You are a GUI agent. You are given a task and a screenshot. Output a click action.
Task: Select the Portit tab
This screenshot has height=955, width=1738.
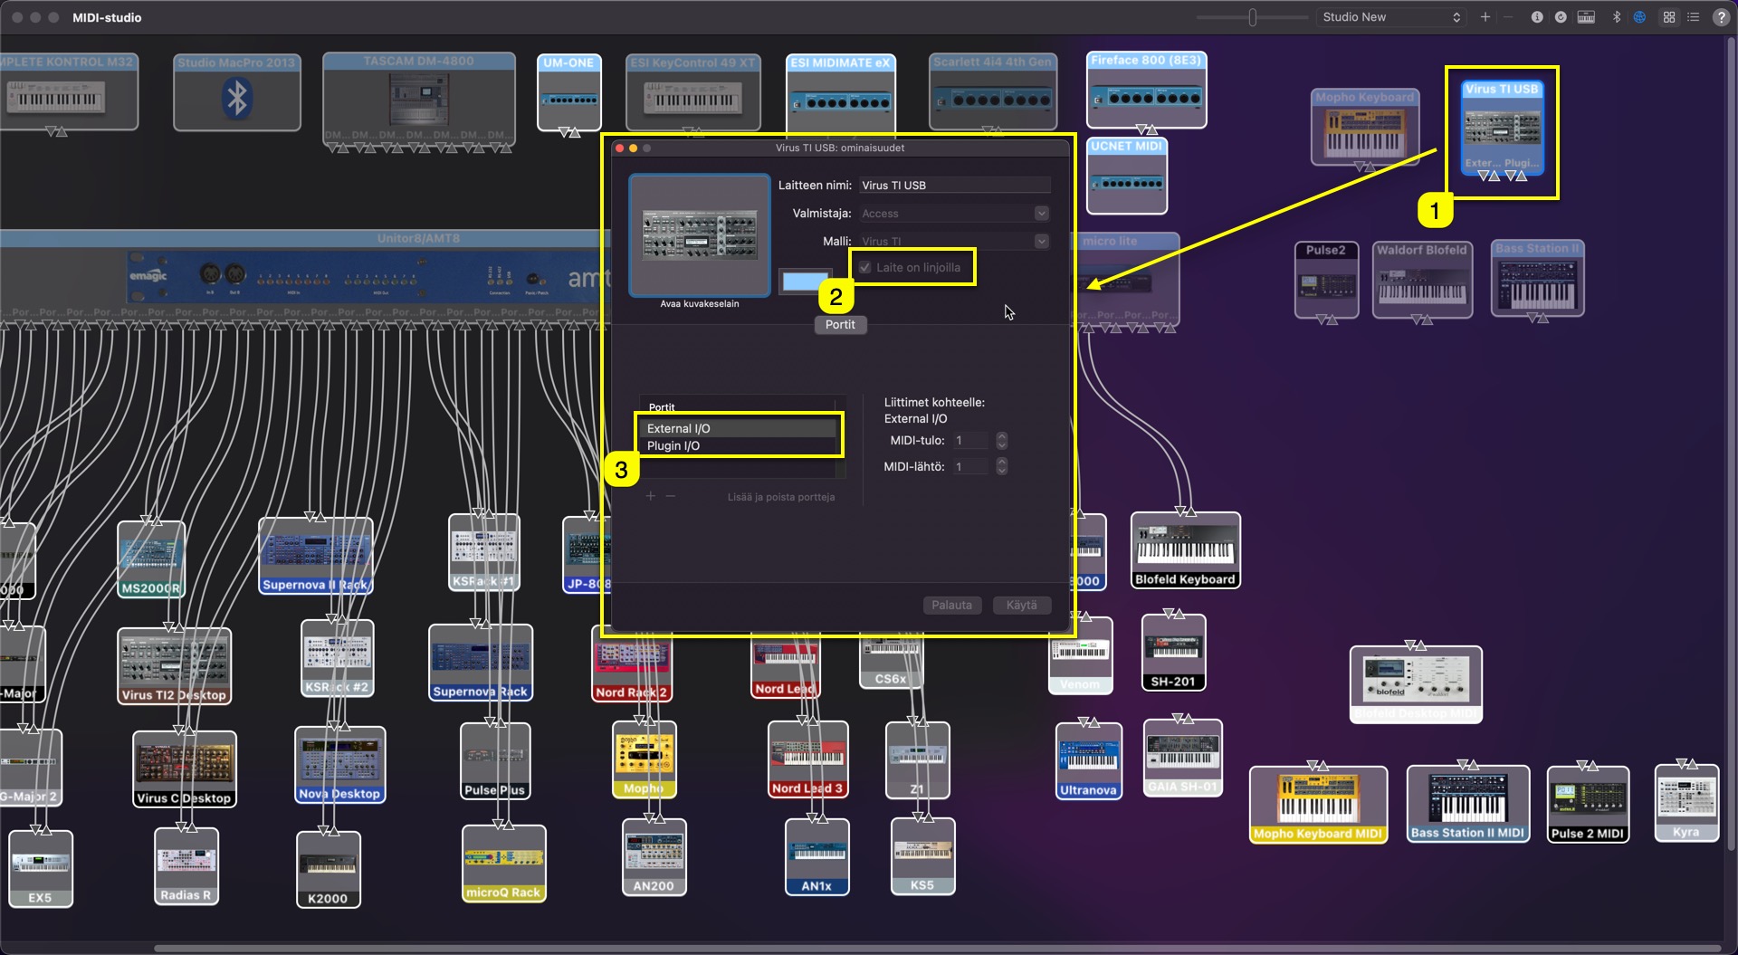click(x=840, y=325)
